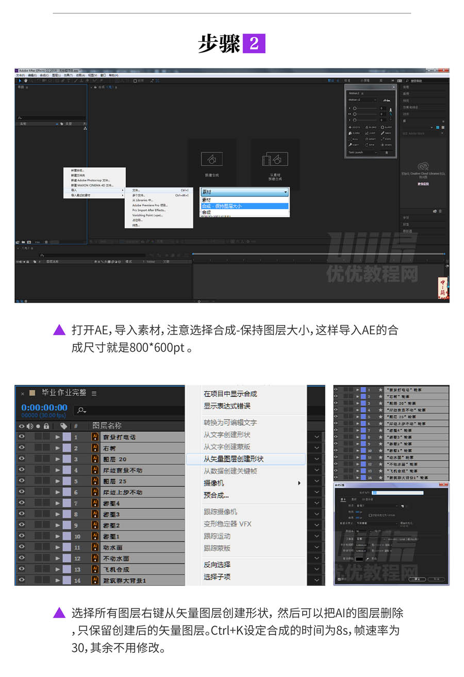Hide layer 右树 with its eye toggle

pos(22,448)
